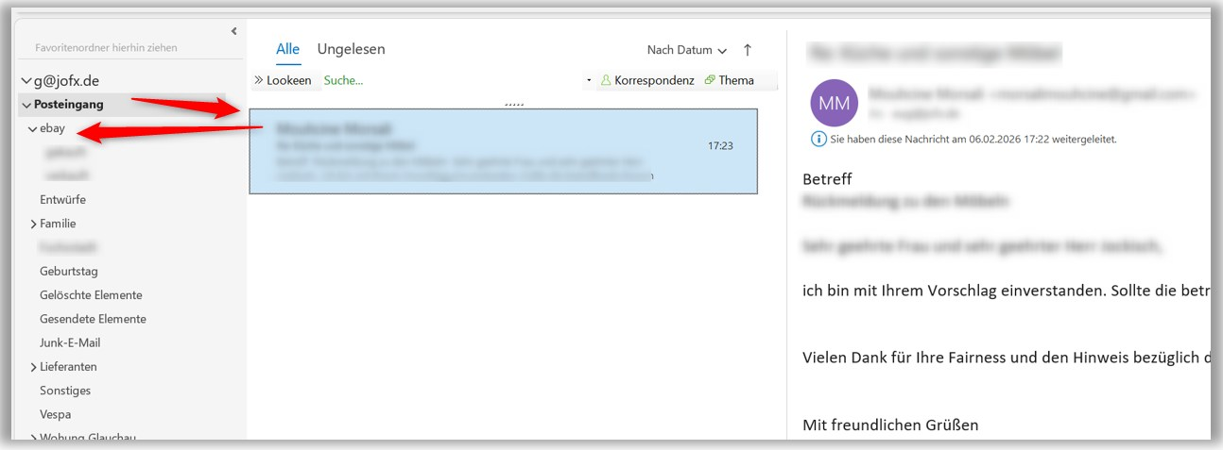The image size is (1223, 450).
Task: Select the Vespa folder
Action: pos(55,414)
